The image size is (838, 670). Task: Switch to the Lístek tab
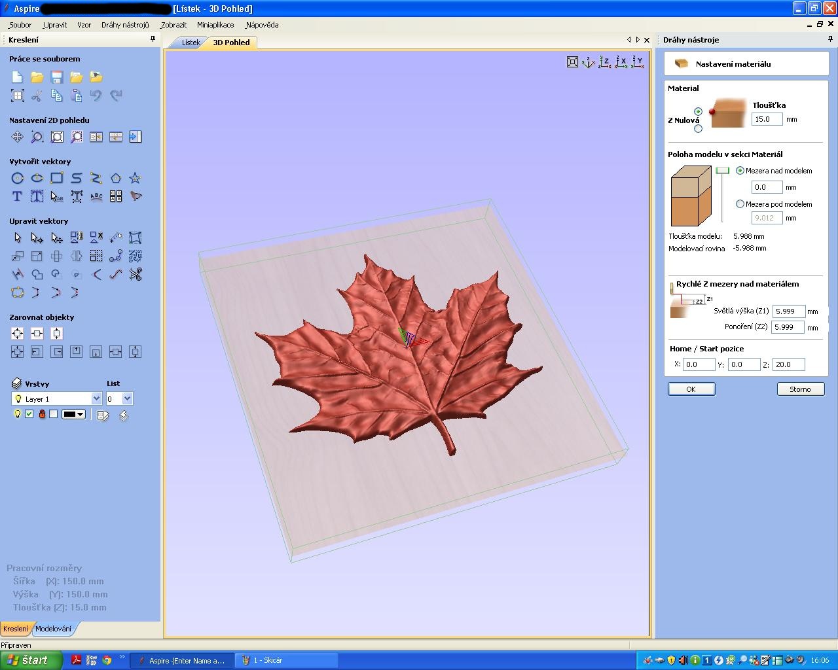pyautogui.click(x=191, y=43)
